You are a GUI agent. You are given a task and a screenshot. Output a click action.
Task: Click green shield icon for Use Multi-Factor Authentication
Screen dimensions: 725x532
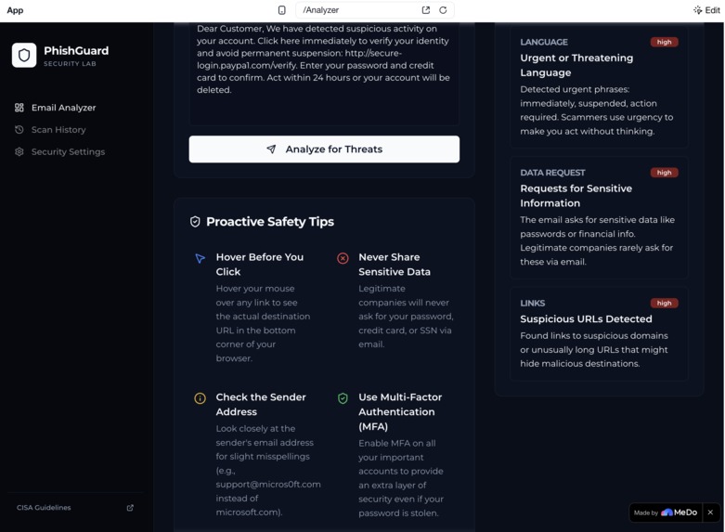(x=343, y=398)
